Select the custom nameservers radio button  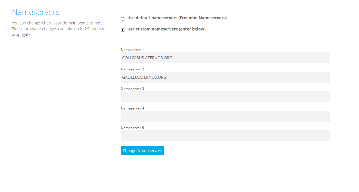[x=122, y=30]
